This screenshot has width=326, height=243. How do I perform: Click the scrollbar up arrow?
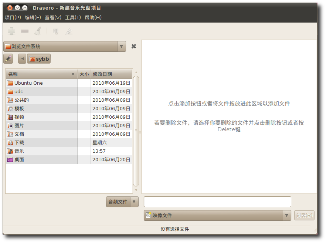pos(136,72)
